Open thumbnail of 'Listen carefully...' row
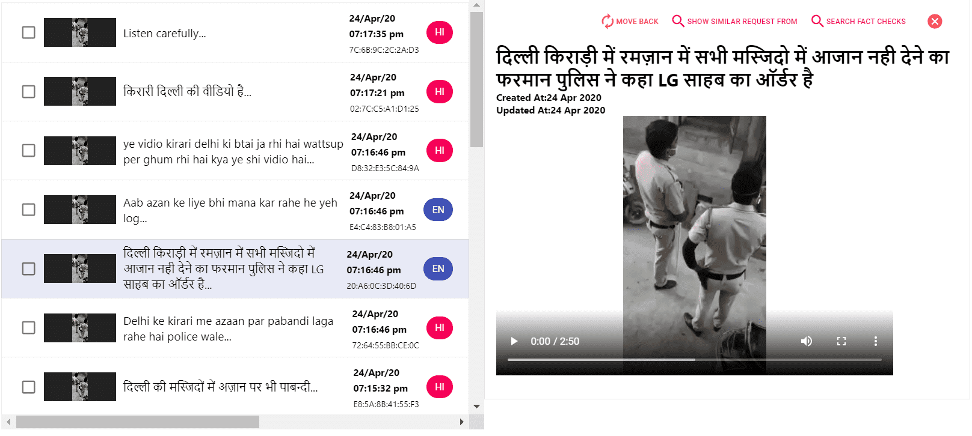 pos(80,32)
